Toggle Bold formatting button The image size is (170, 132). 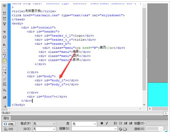pyautogui.click(x=102, y=123)
